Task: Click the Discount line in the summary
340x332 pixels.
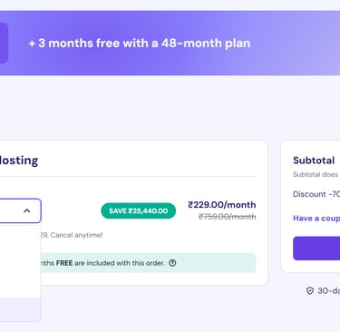Action: click(316, 194)
